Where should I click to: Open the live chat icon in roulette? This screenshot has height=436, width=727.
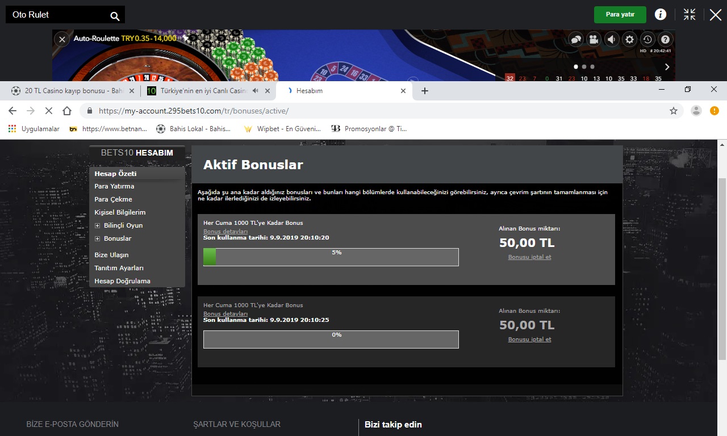click(x=576, y=39)
